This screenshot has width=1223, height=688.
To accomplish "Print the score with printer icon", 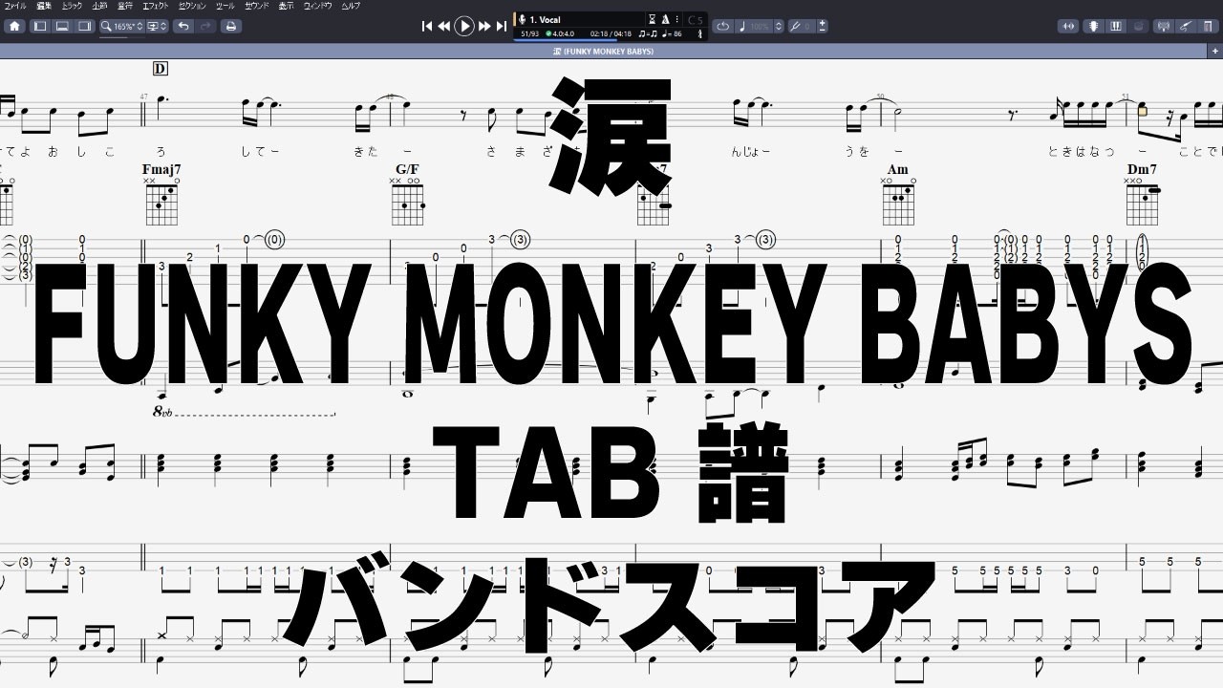I will [x=230, y=26].
